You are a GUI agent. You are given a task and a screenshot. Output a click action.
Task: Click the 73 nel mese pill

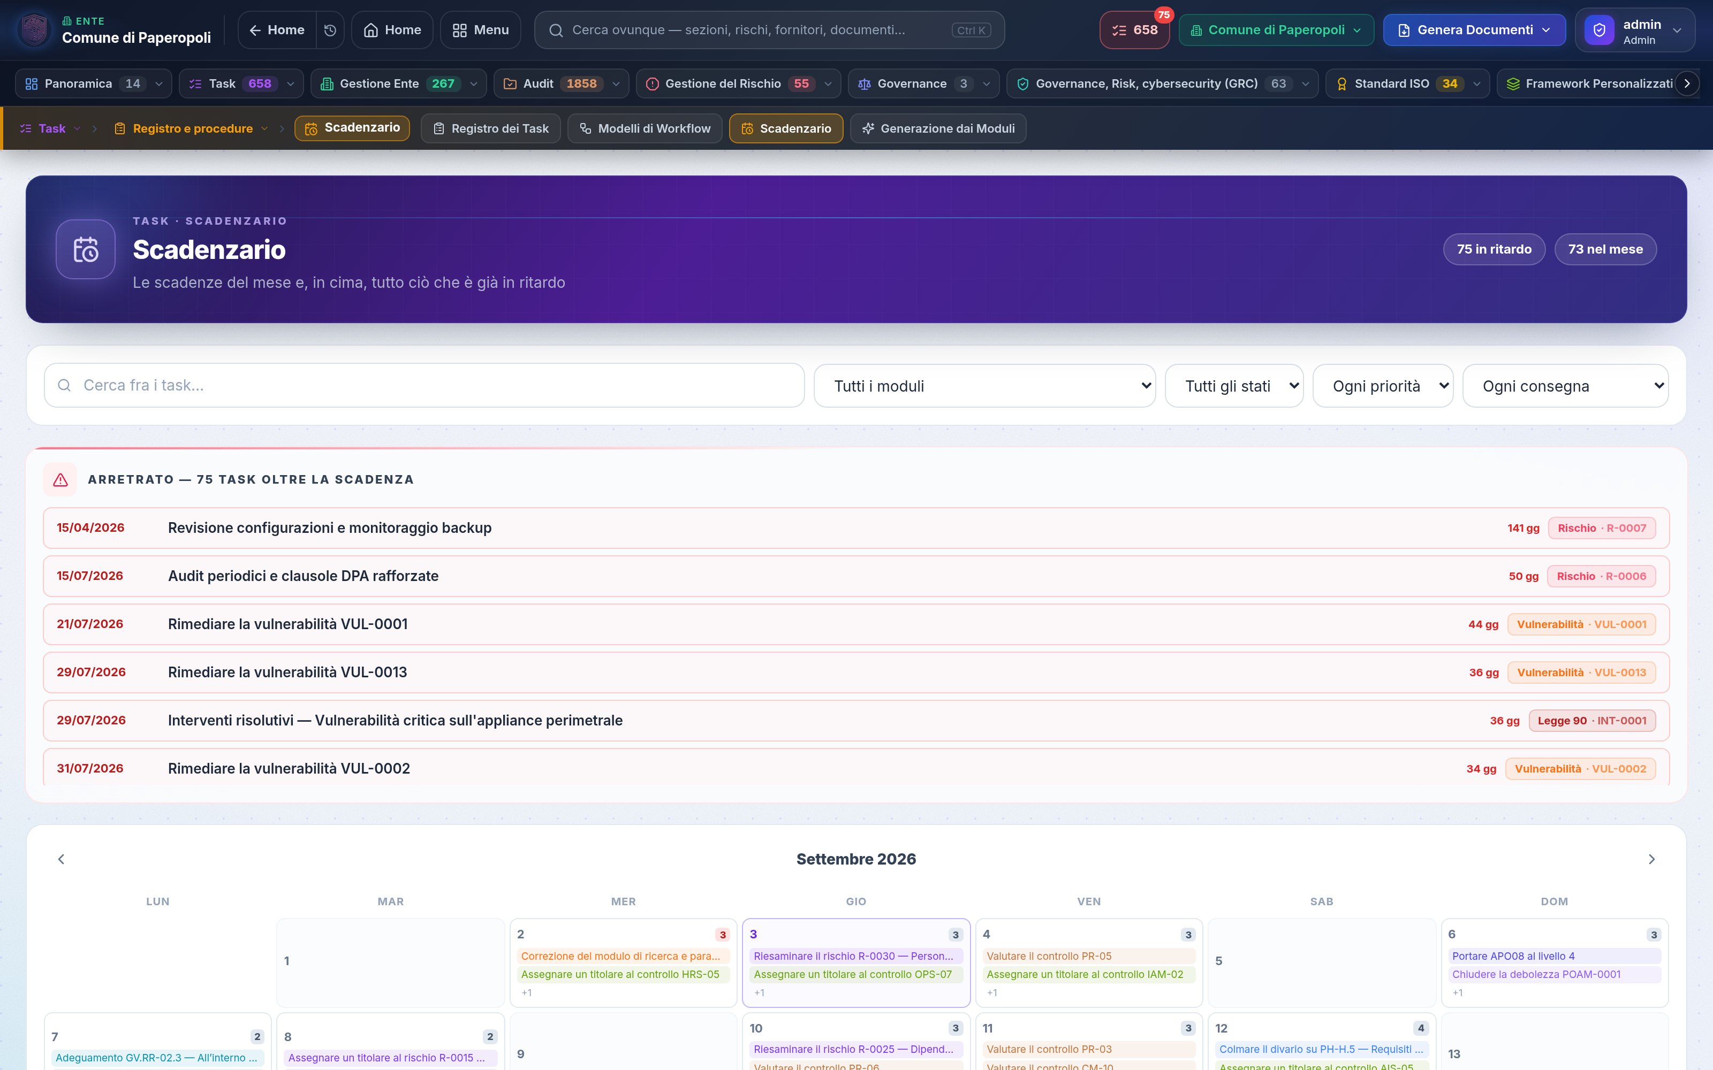pyautogui.click(x=1605, y=249)
